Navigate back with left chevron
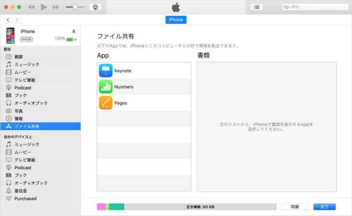The width and height of the screenshot is (352, 216). point(8,20)
